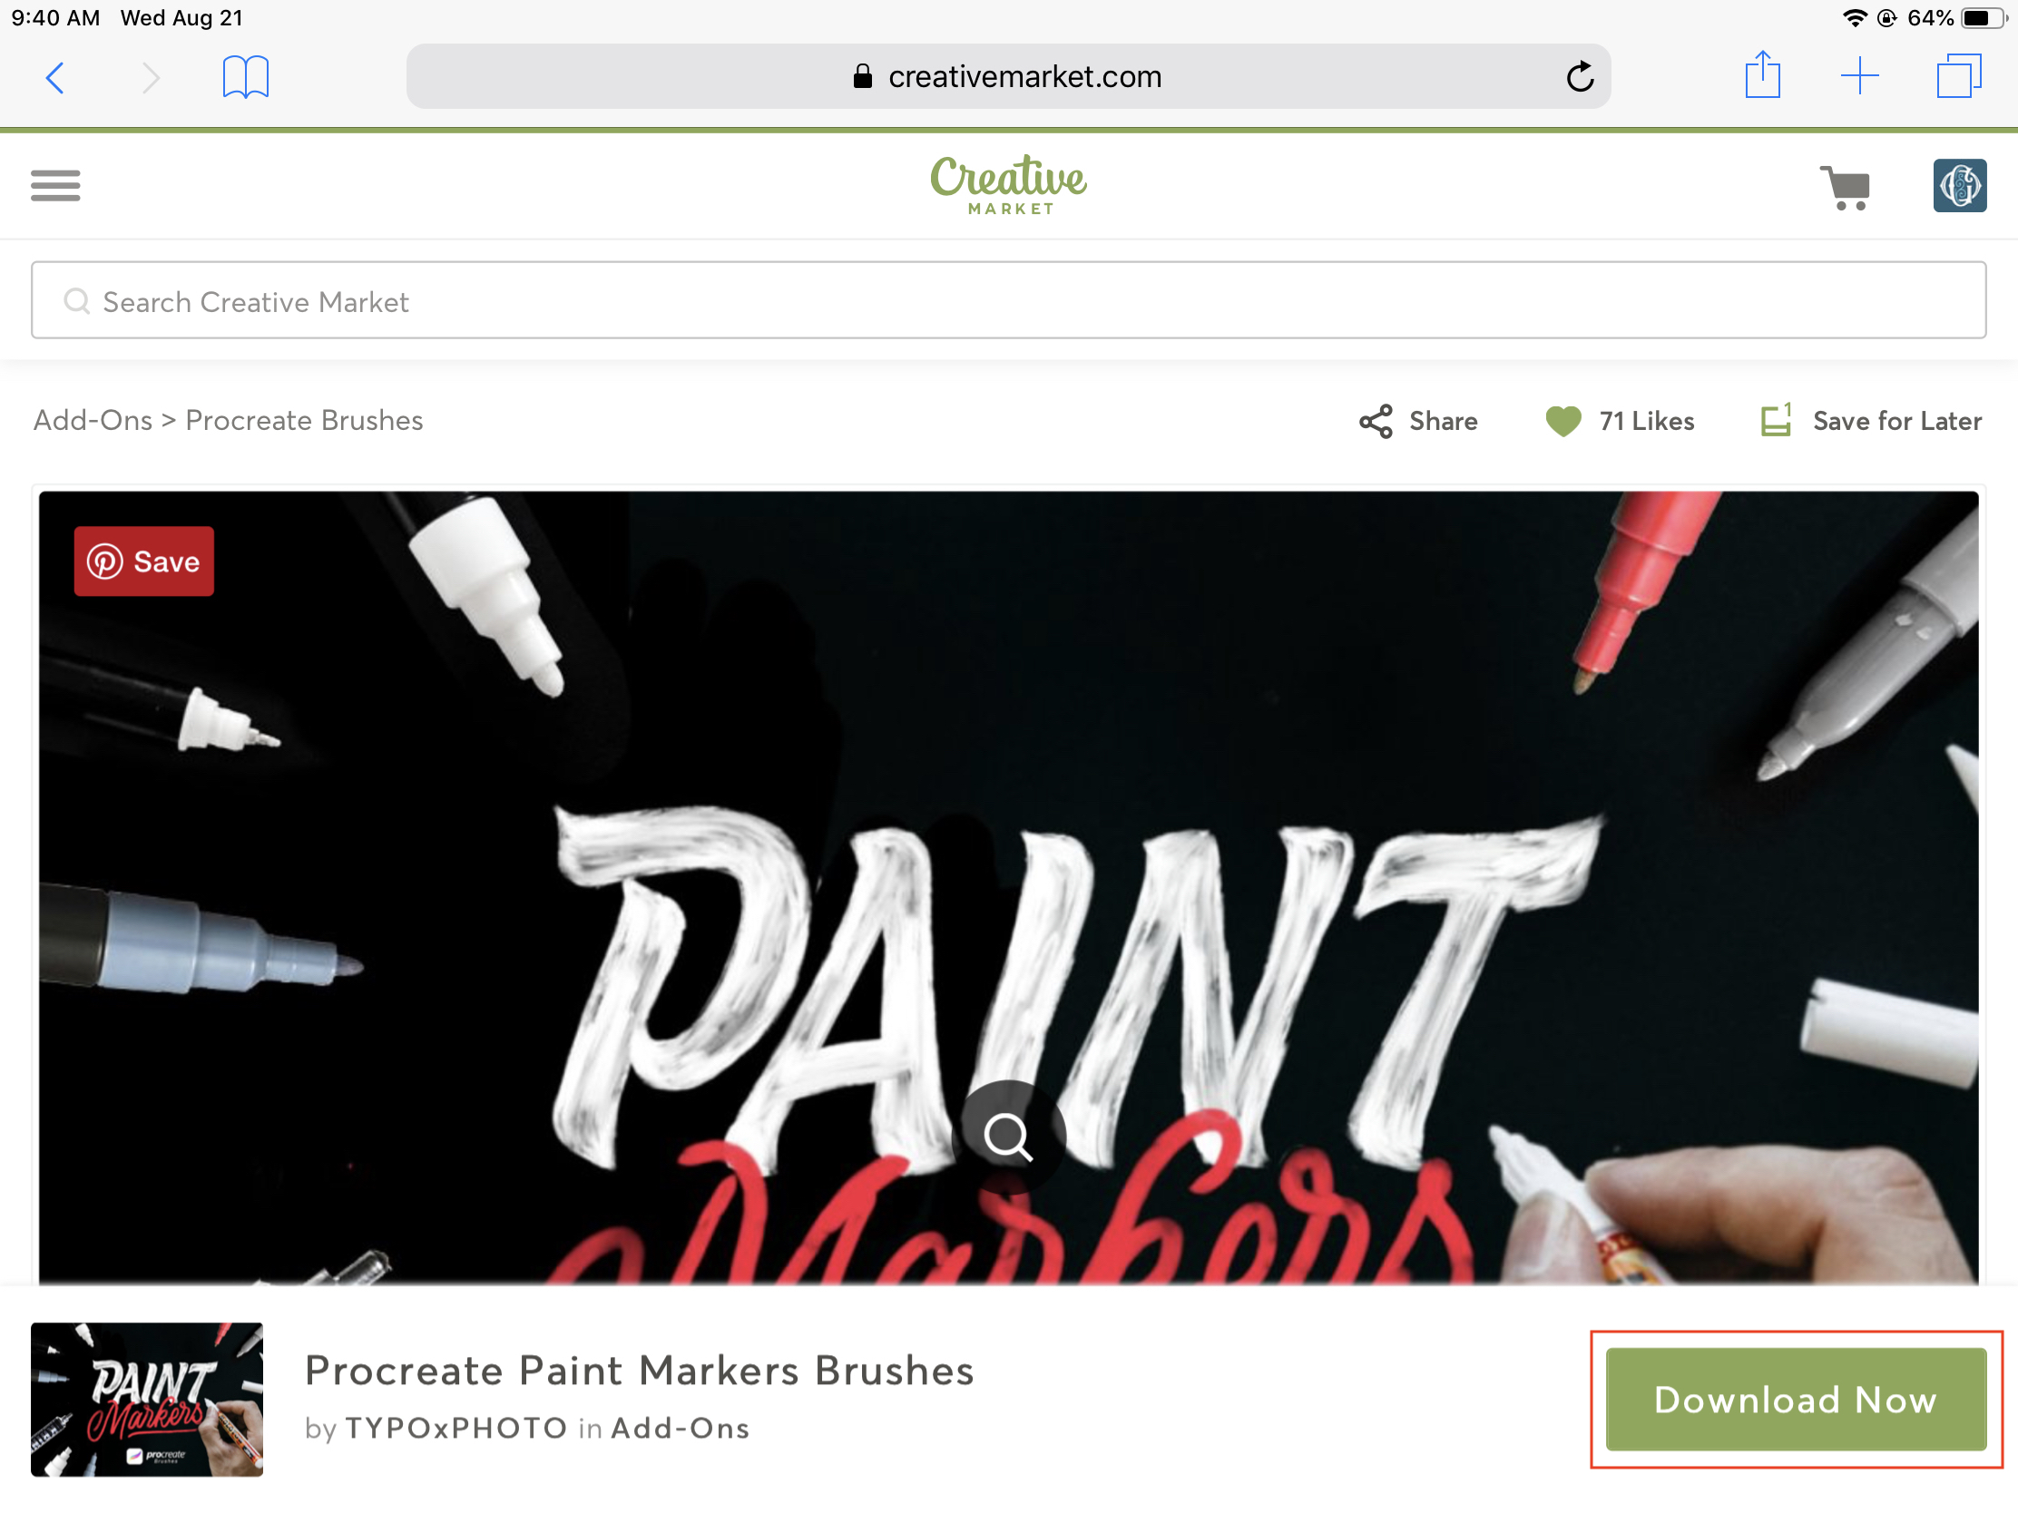Visit the TYPOxPHOTO shop link
This screenshot has width=2018, height=1513.
coord(456,1427)
